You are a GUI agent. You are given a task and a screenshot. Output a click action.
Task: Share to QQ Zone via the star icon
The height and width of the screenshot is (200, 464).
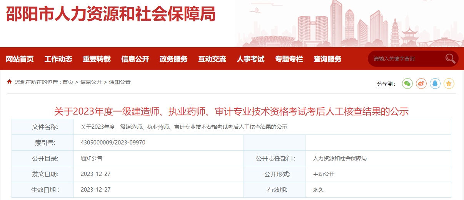449,84
